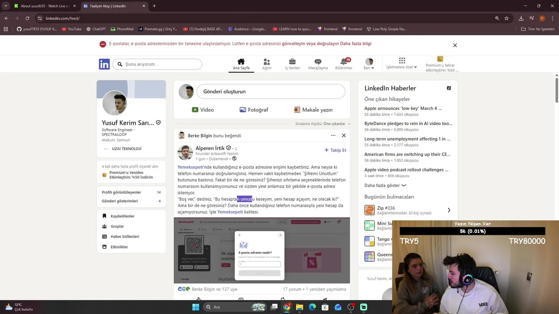Click LinkedIn Haberler info icon

pyautogui.click(x=449, y=88)
